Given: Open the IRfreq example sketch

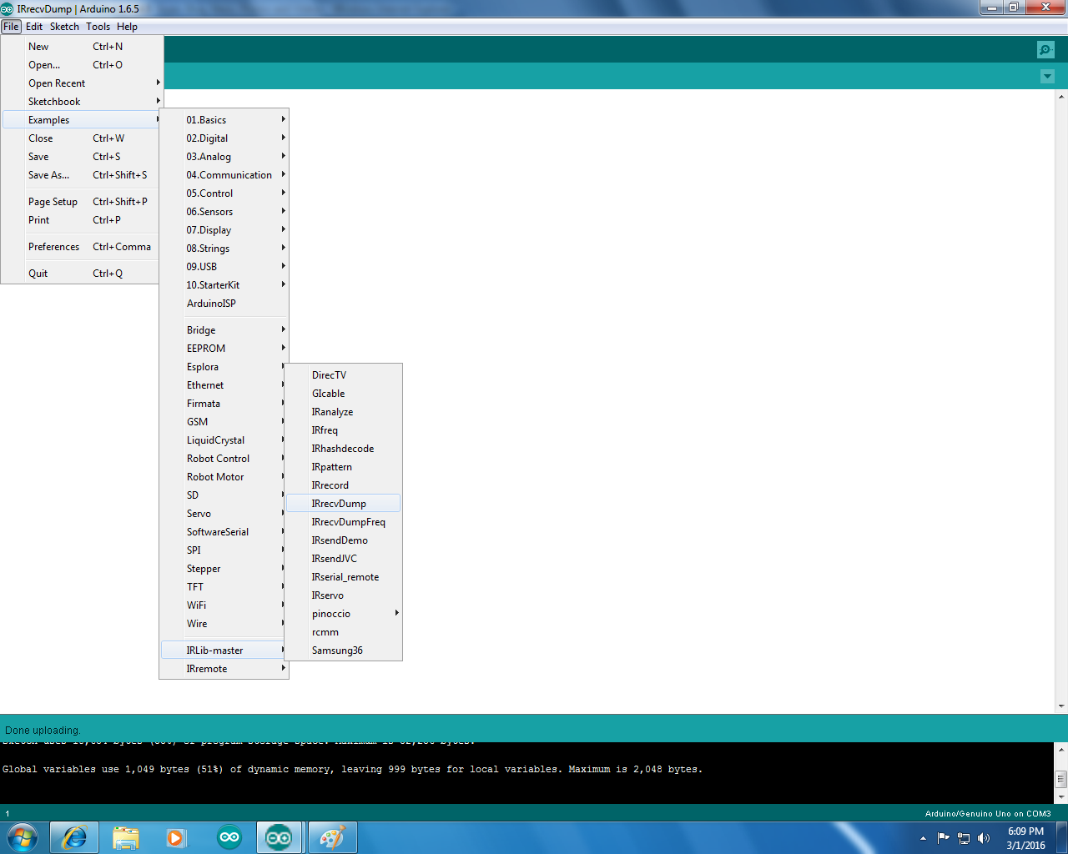Looking at the screenshot, I should (344, 430).
